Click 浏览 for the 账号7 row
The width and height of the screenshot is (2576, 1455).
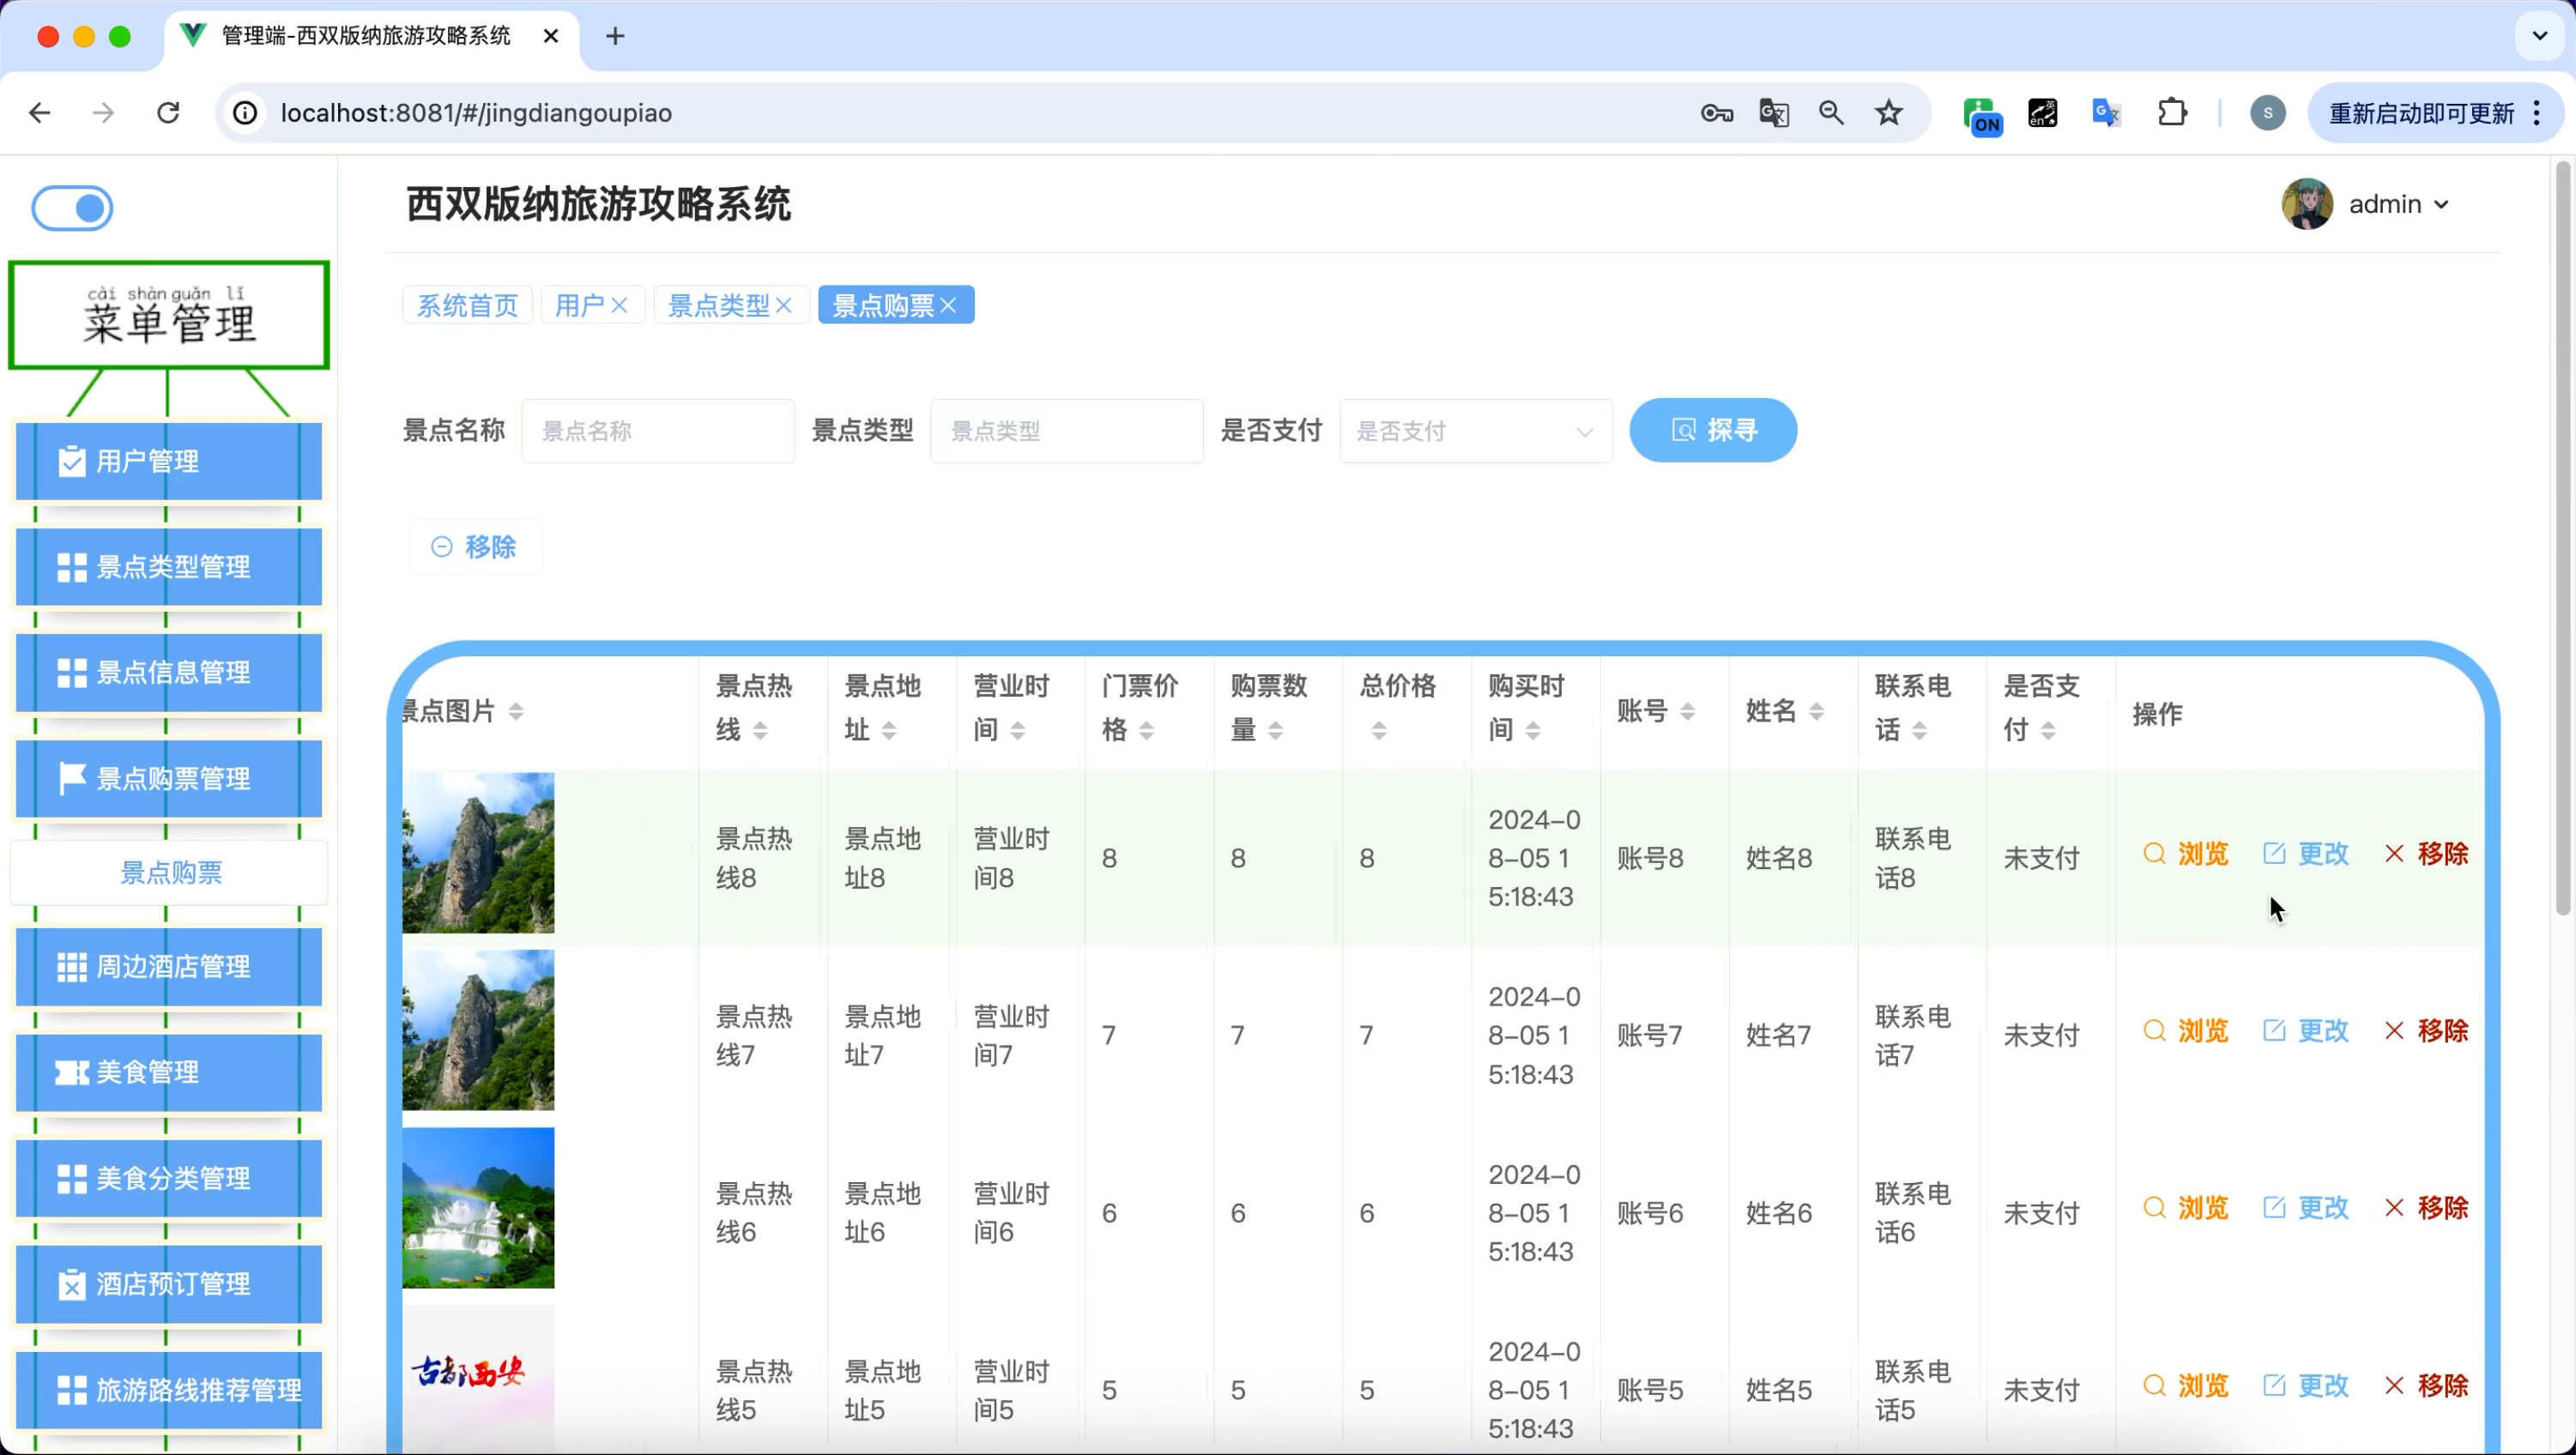(2187, 1031)
